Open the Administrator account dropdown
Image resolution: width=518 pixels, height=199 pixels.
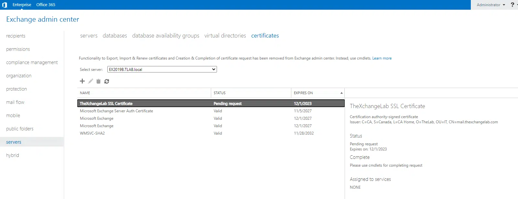[x=491, y=5]
